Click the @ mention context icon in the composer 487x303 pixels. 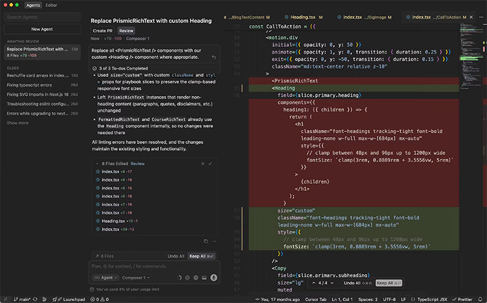click(x=188, y=278)
